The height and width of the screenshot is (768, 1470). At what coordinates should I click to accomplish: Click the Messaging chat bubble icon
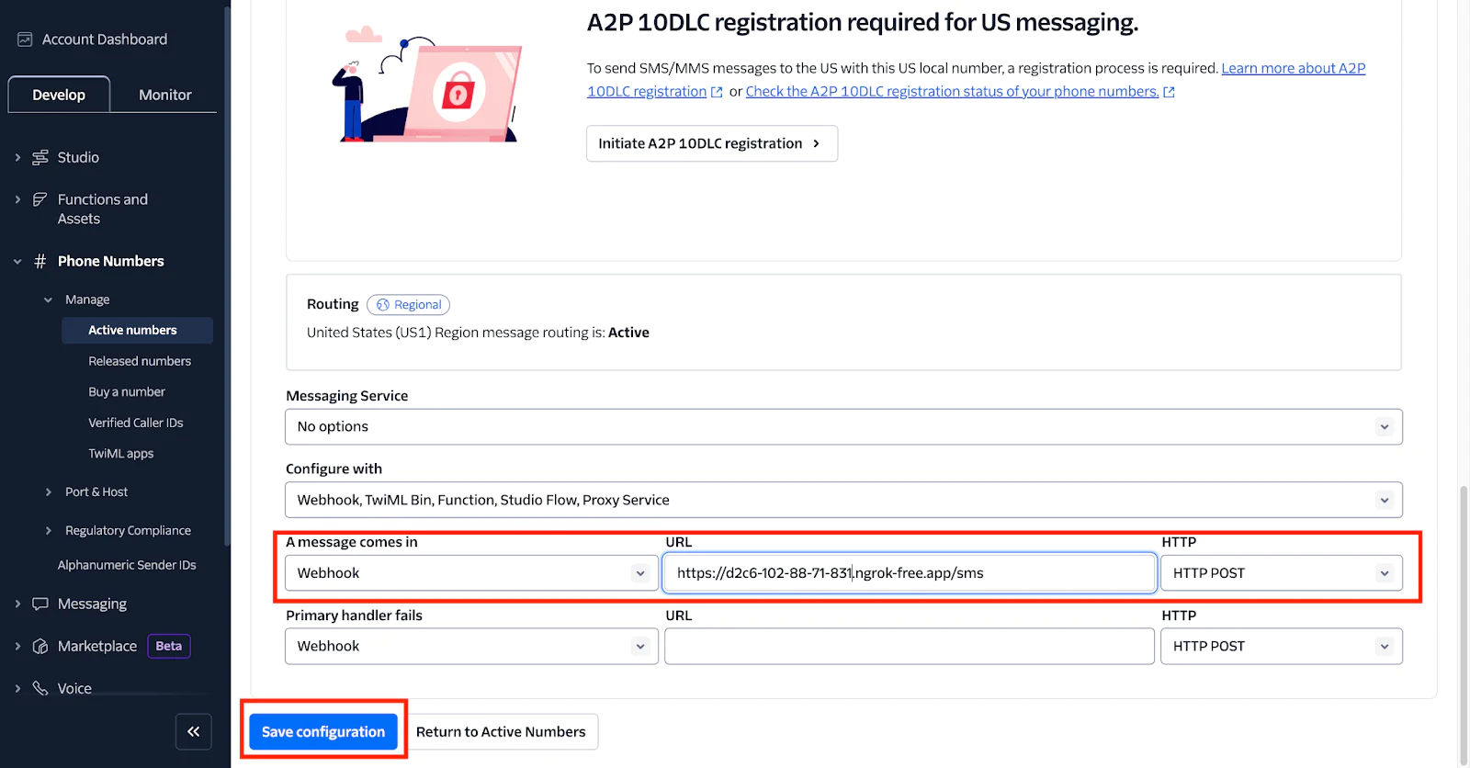[40, 604]
